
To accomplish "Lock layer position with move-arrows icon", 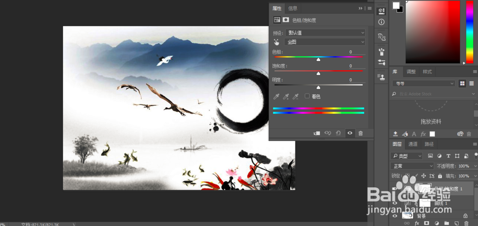I will tap(424, 176).
